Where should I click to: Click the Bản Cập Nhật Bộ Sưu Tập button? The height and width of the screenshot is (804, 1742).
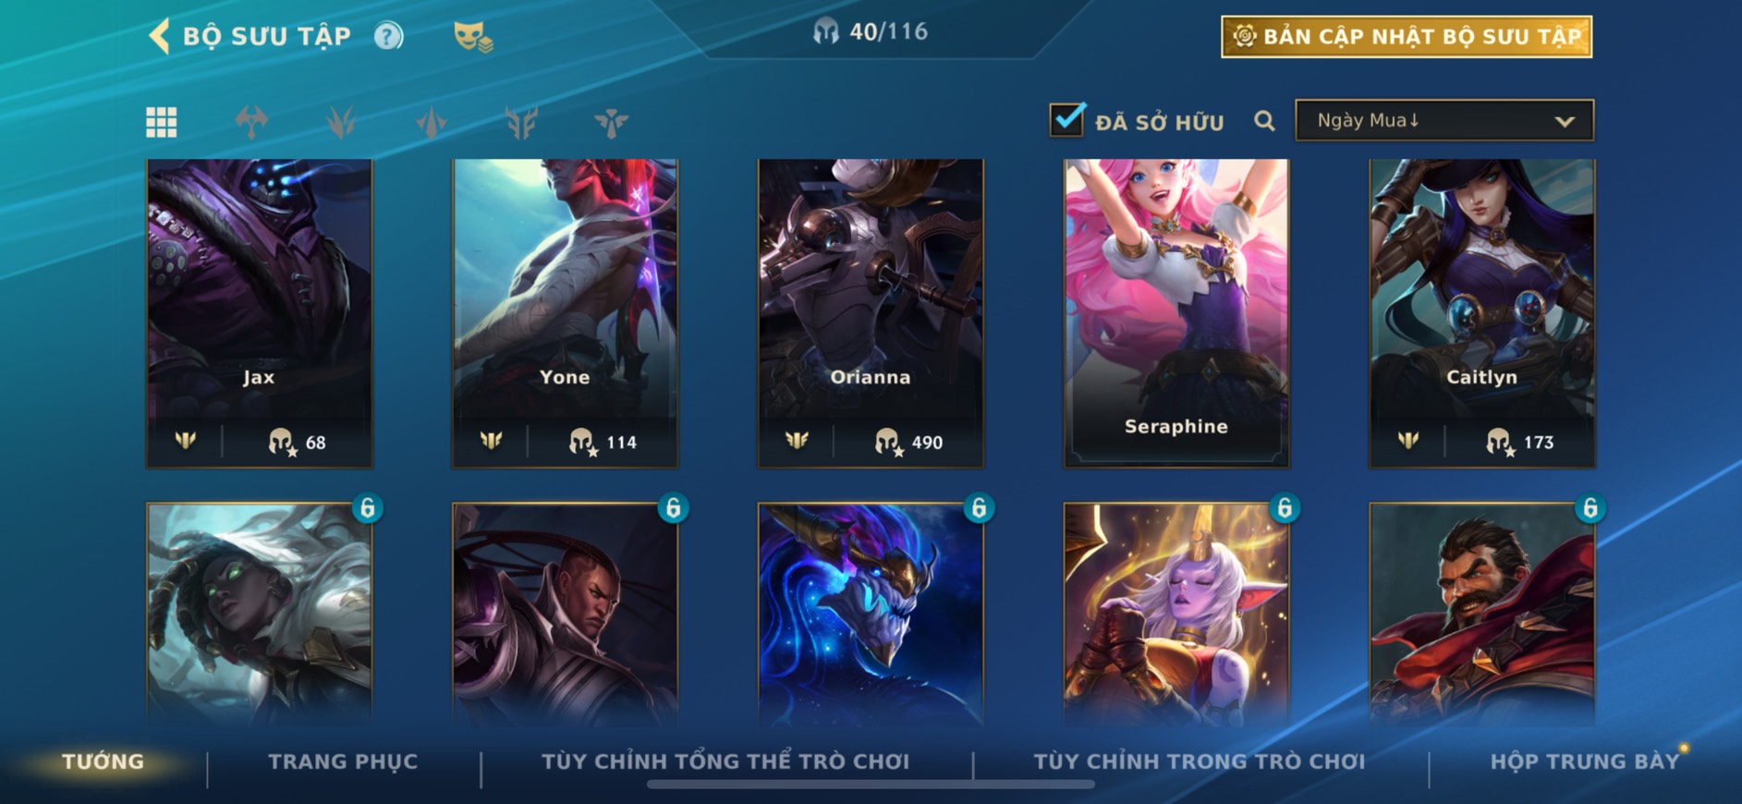point(1407,37)
